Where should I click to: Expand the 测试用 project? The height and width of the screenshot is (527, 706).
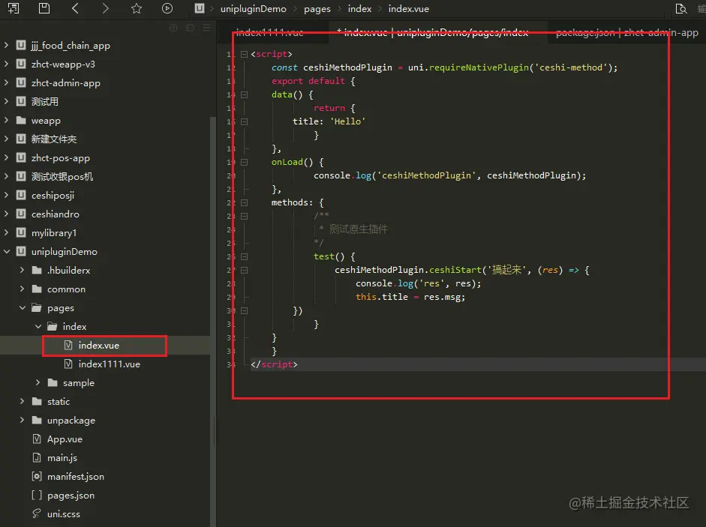pos(6,101)
